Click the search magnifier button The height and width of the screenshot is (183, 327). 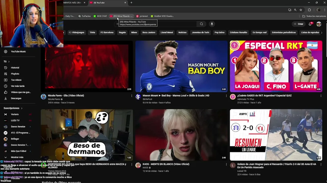click(201, 24)
